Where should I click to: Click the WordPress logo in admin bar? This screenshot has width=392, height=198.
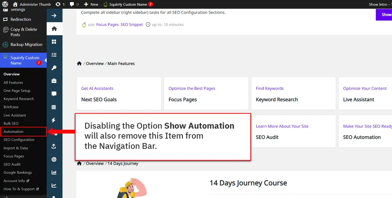5,4
